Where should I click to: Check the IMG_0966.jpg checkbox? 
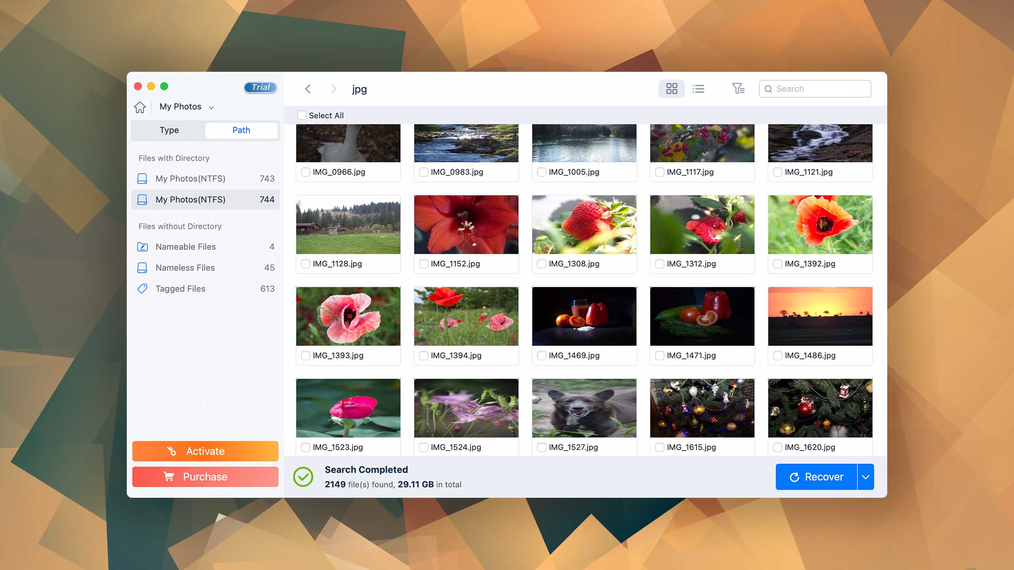coord(305,172)
